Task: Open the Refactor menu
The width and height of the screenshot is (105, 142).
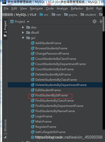Action: click(x=77, y=8)
